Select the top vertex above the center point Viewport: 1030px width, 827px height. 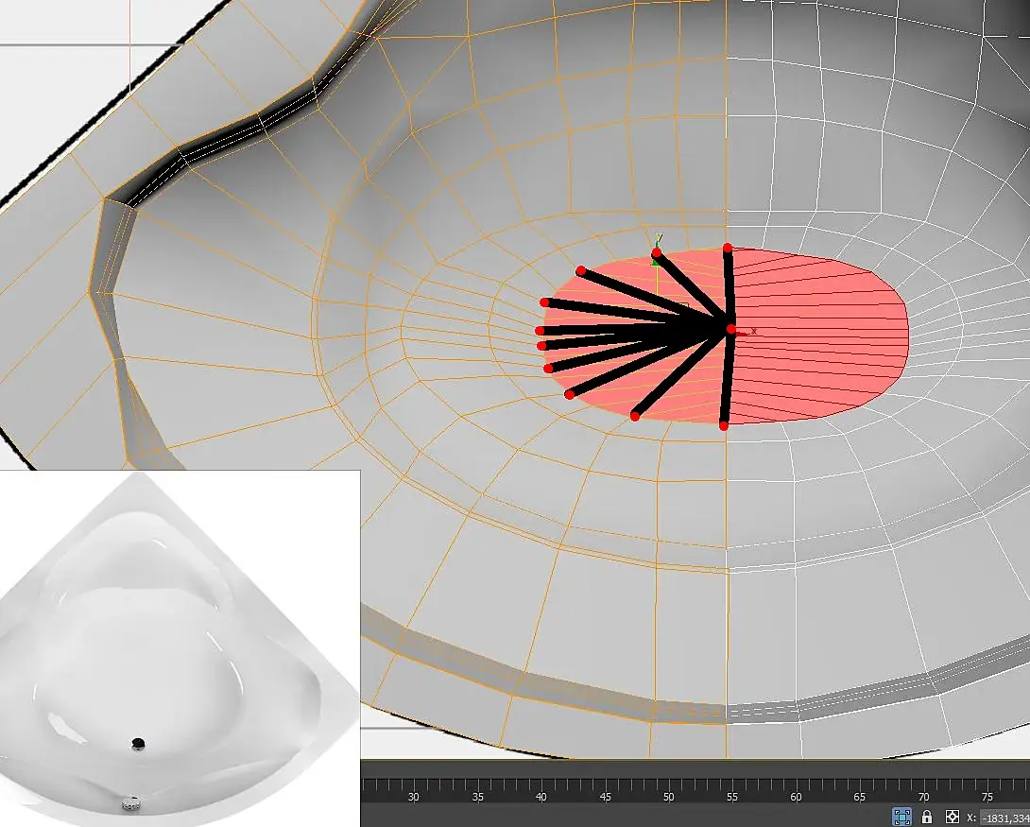click(728, 249)
